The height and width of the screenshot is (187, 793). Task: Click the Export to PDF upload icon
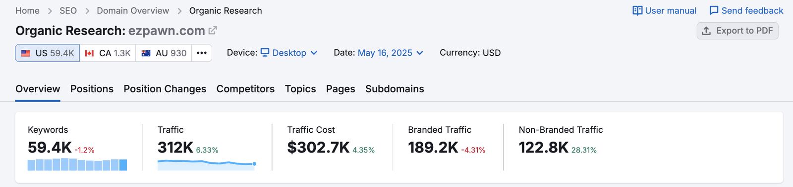(x=707, y=31)
